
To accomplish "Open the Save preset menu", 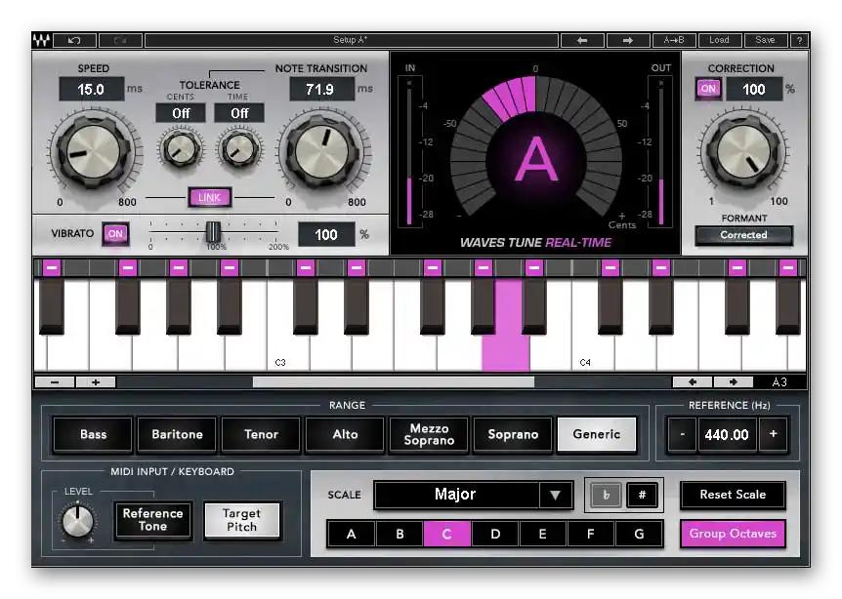I will point(765,40).
